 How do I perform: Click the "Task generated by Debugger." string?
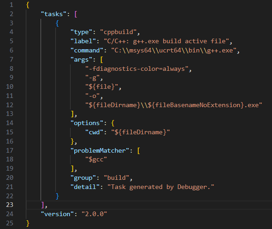pos(160,187)
